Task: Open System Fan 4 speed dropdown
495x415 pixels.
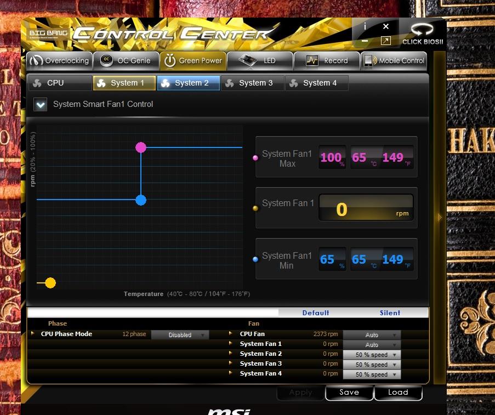Action: coord(372,374)
